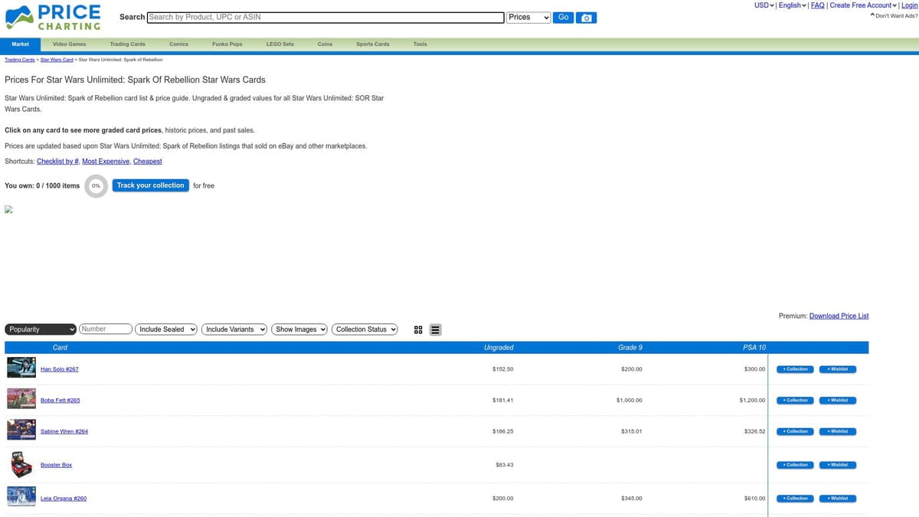Add Leia Organa #260 to Wishlist
Screen dimensions: 919x517
pos(837,499)
